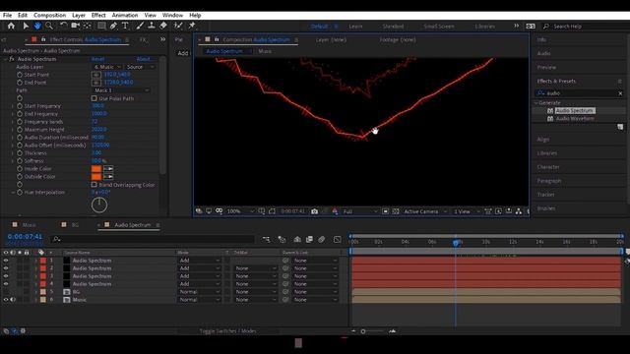Enable the Motion Blur timeline icon

click(322, 239)
